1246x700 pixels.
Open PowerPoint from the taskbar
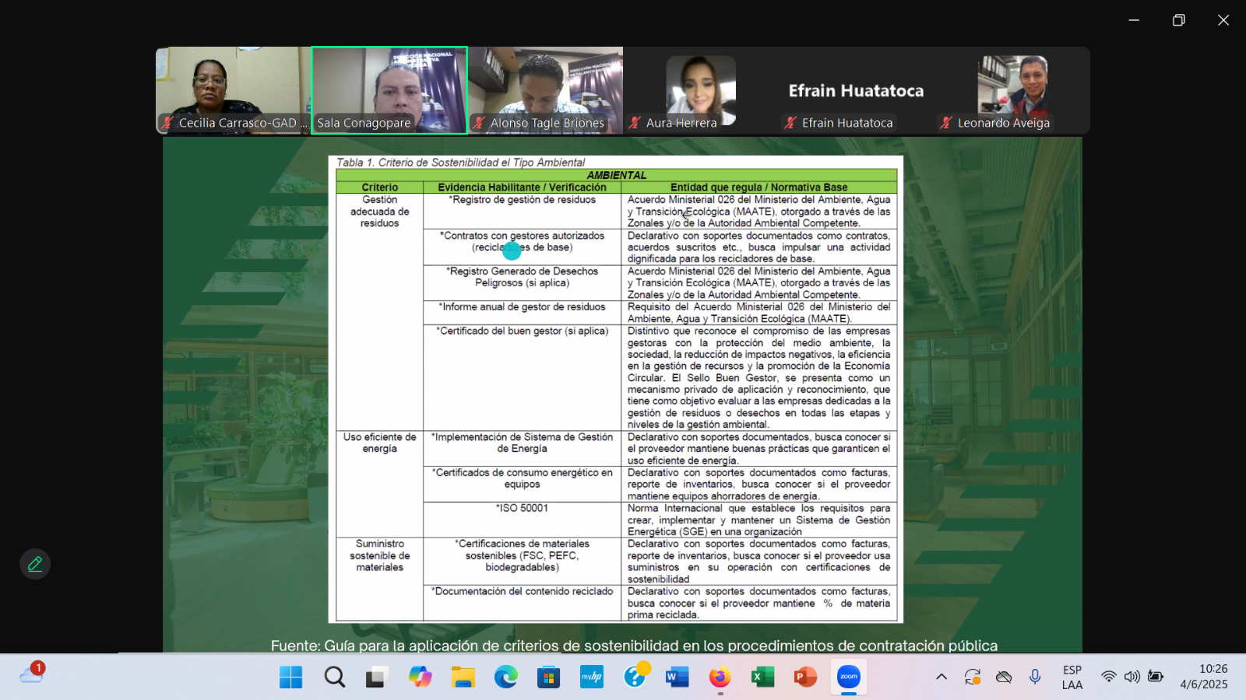click(804, 677)
